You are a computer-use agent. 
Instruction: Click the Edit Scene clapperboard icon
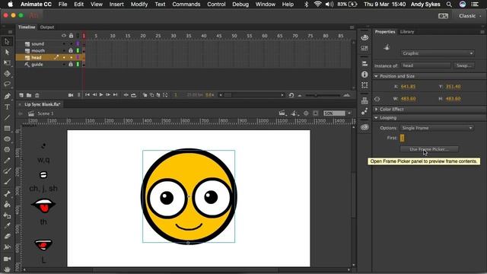(x=282, y=113)
